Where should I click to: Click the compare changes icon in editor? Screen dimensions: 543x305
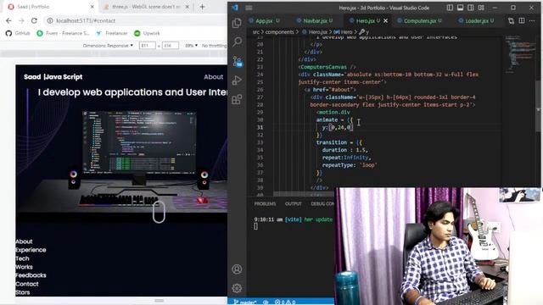coord(511,20)
